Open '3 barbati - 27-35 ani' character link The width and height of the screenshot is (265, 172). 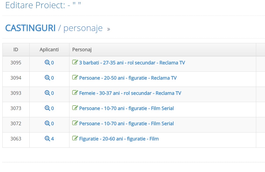(132, 63)
